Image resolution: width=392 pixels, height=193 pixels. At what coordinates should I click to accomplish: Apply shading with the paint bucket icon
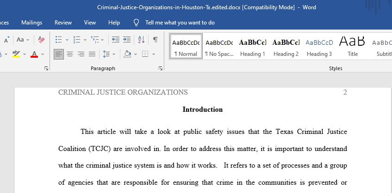coord(127,54)
